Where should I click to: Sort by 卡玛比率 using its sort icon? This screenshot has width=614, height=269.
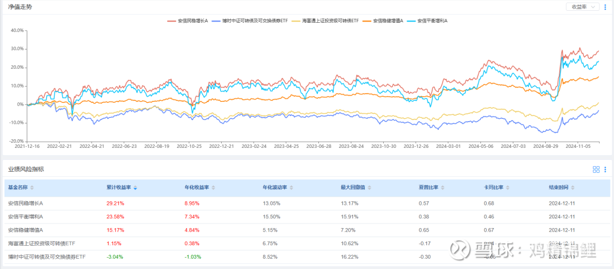(508, 188)
